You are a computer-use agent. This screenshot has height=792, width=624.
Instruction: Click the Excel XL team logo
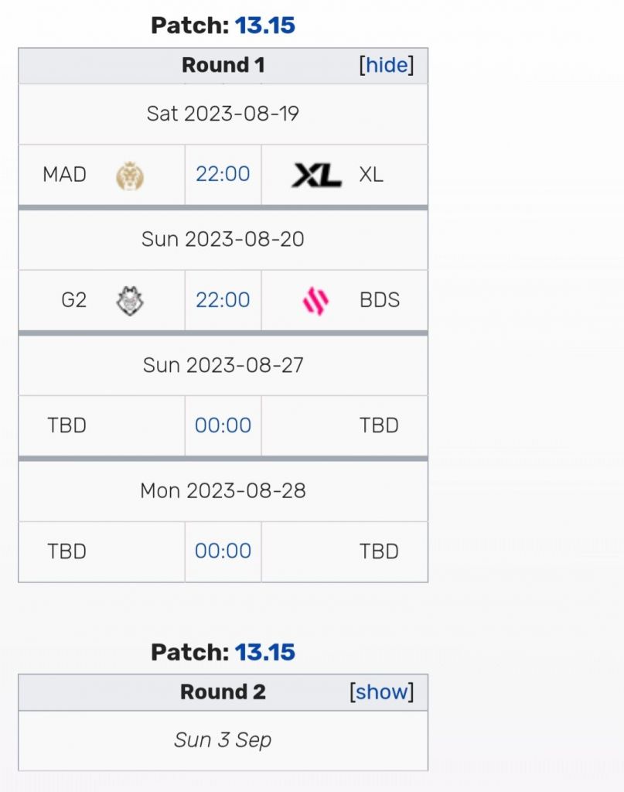(317, 176)
